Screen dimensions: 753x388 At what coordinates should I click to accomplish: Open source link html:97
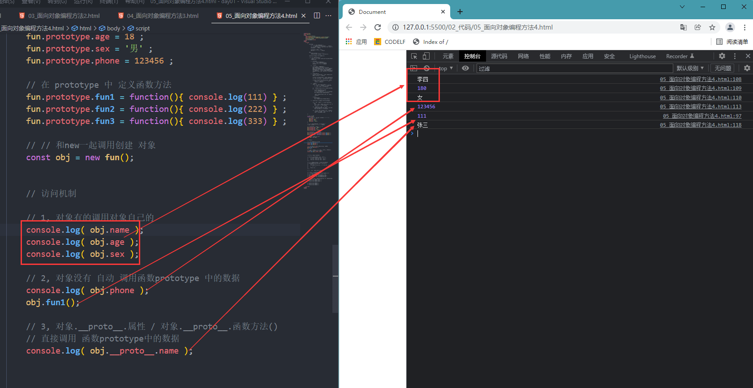pos(702,116)
